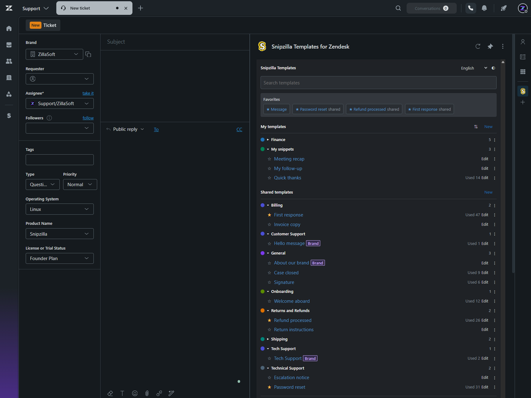Click the follow link
This screenshot has width=531, height=398.
(88, 118)
